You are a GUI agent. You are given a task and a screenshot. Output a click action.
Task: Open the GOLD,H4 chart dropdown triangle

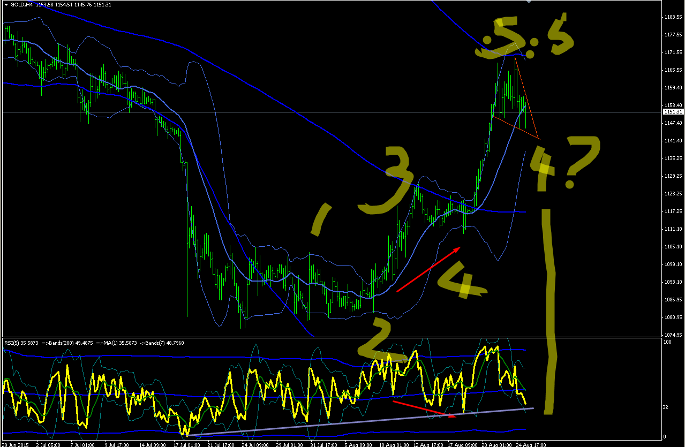pyautogui.click(x=5, y=5)
